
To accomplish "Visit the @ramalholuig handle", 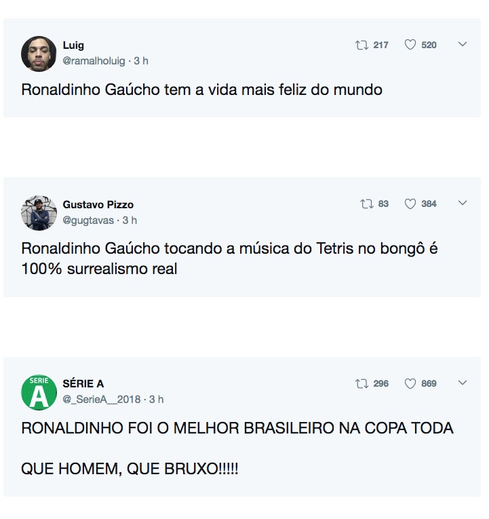I will point(94,61).
